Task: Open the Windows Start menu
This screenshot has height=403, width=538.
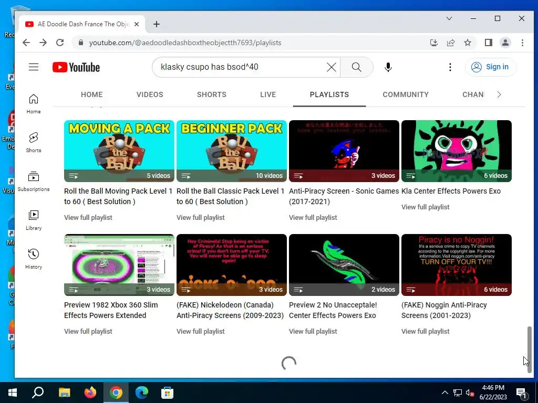Action: 13,393
